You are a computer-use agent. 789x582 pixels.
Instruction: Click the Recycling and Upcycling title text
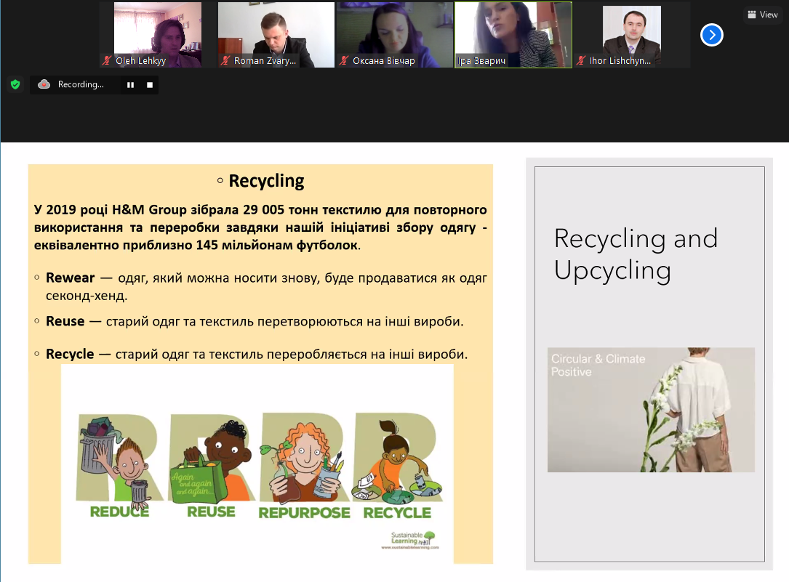pos(636,254)
